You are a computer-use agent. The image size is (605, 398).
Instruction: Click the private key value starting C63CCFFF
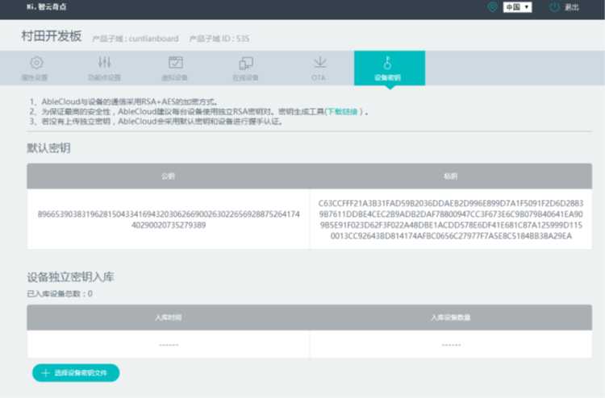pos(451,219)
